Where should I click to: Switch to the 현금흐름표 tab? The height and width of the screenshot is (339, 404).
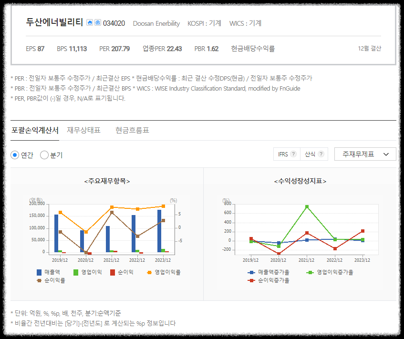click(x=132, y=130)
